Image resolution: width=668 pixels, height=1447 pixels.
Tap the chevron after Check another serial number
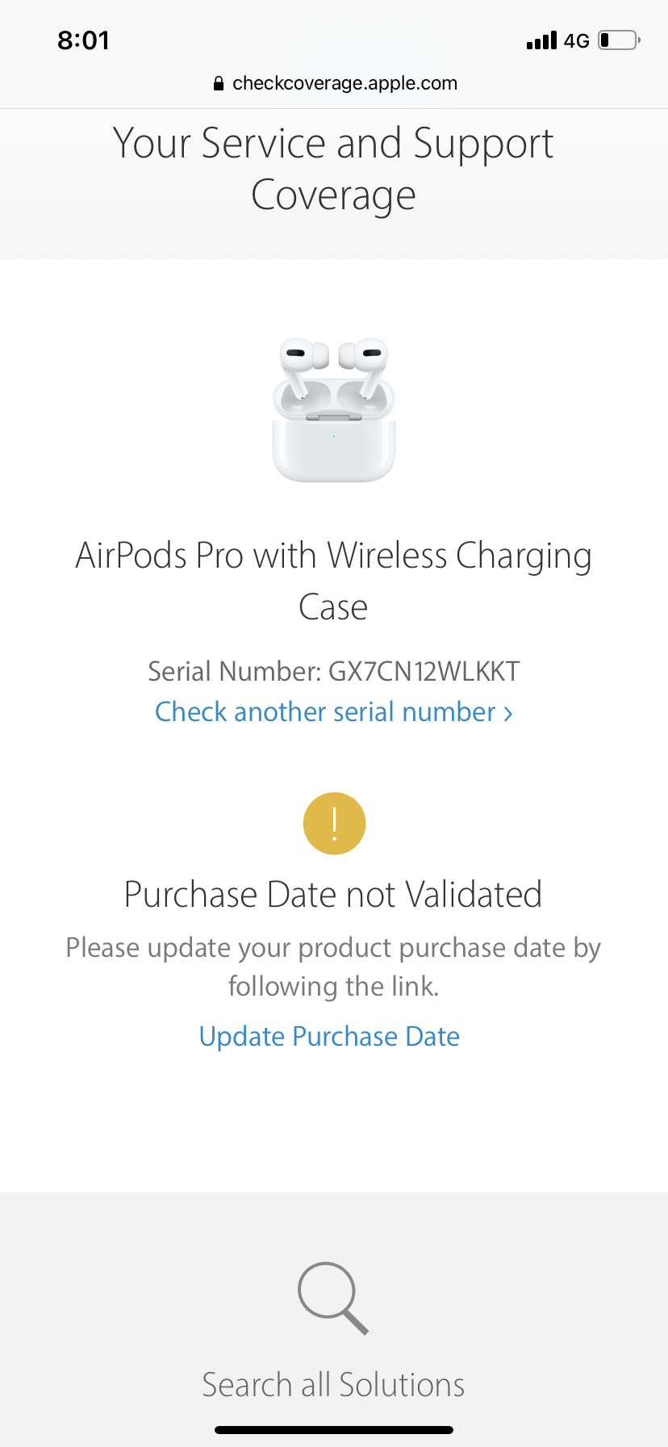click(508, 713)
